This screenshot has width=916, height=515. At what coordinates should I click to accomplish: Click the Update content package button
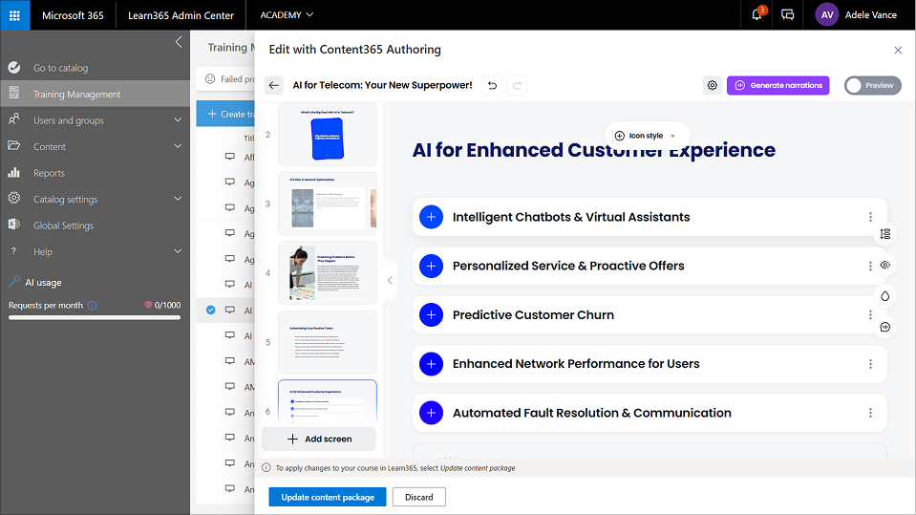pyautogui.click(x=327, y=497)
